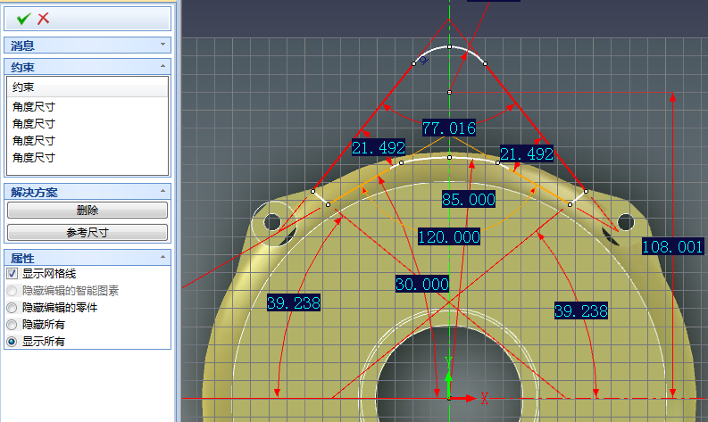Cancel with the red X icon

[x=44, y=19]
